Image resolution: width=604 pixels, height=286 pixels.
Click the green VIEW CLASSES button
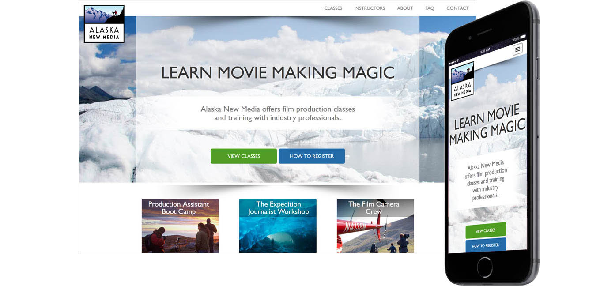pyautogui.click(x=244, y=156)
